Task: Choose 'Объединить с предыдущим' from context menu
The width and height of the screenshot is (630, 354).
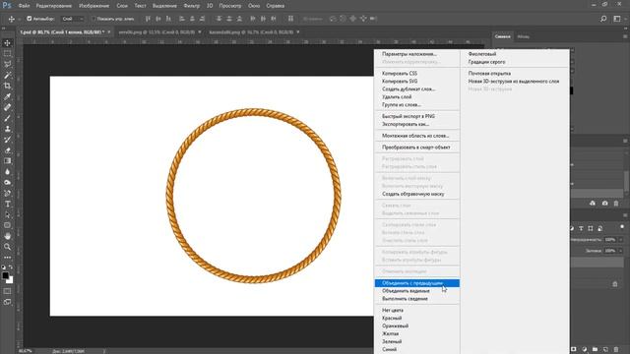Action: [417, 283]
